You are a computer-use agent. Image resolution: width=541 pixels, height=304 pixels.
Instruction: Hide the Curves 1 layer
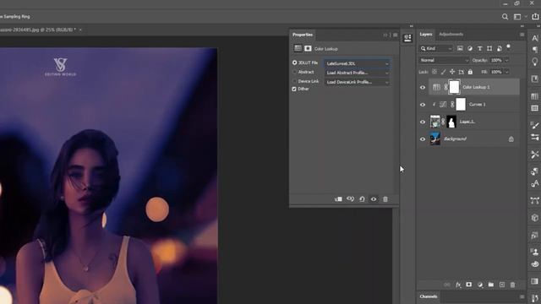(423, 105)
